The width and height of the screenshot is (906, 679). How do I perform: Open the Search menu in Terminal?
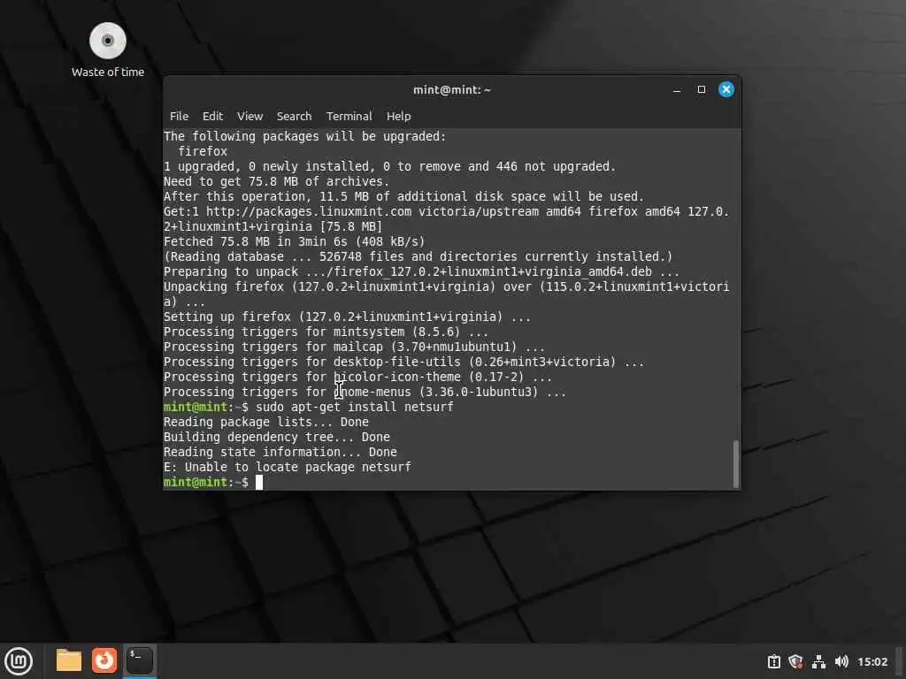(x=294, y=116)
